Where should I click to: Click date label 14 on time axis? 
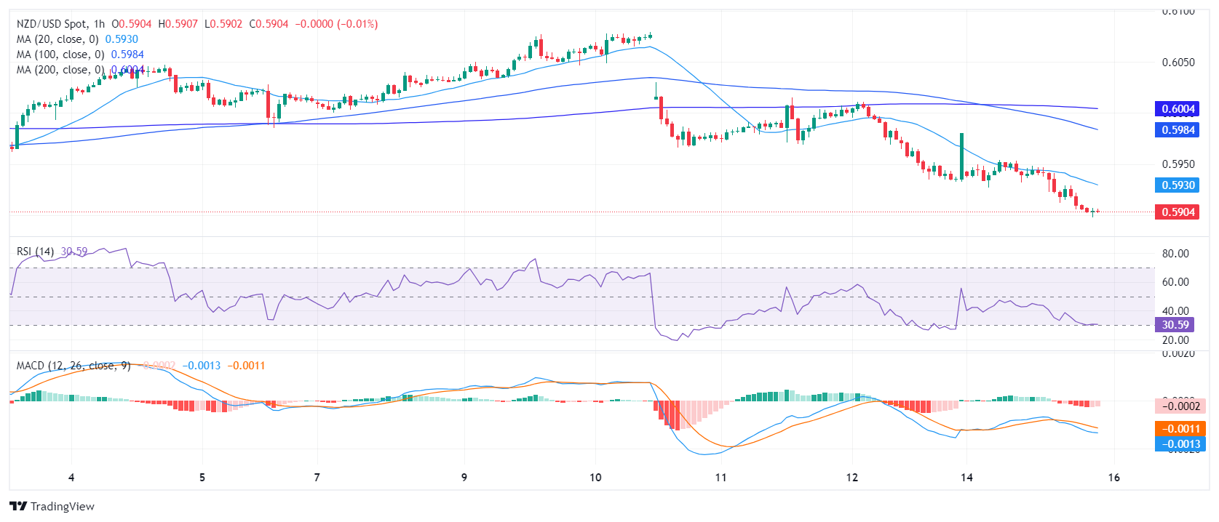click(x=966, y=478)
